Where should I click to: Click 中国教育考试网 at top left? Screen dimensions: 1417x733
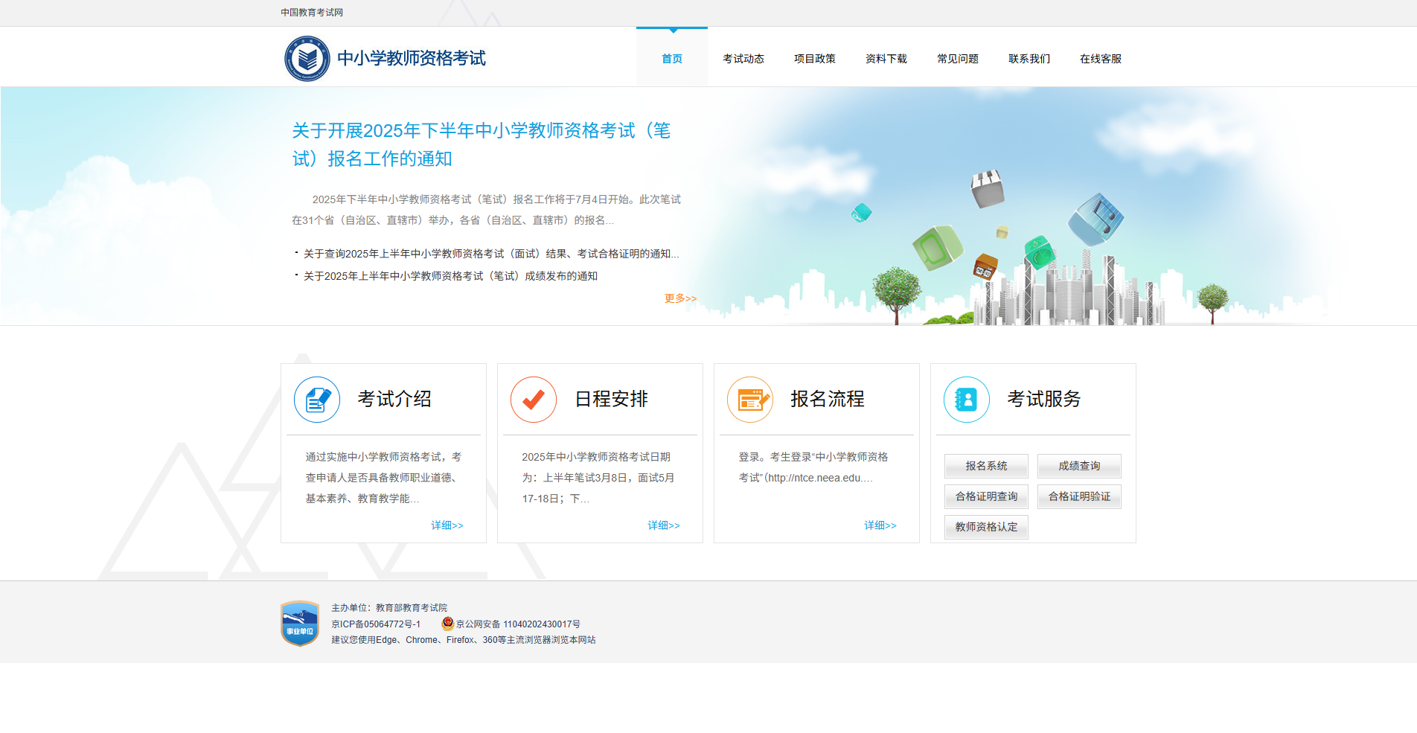pos(311,12)
